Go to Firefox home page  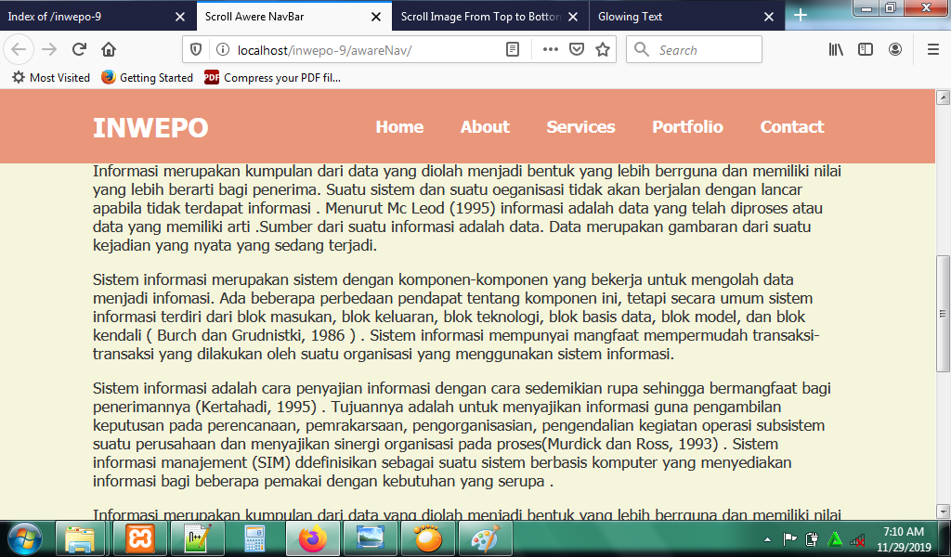click(109, 49)
